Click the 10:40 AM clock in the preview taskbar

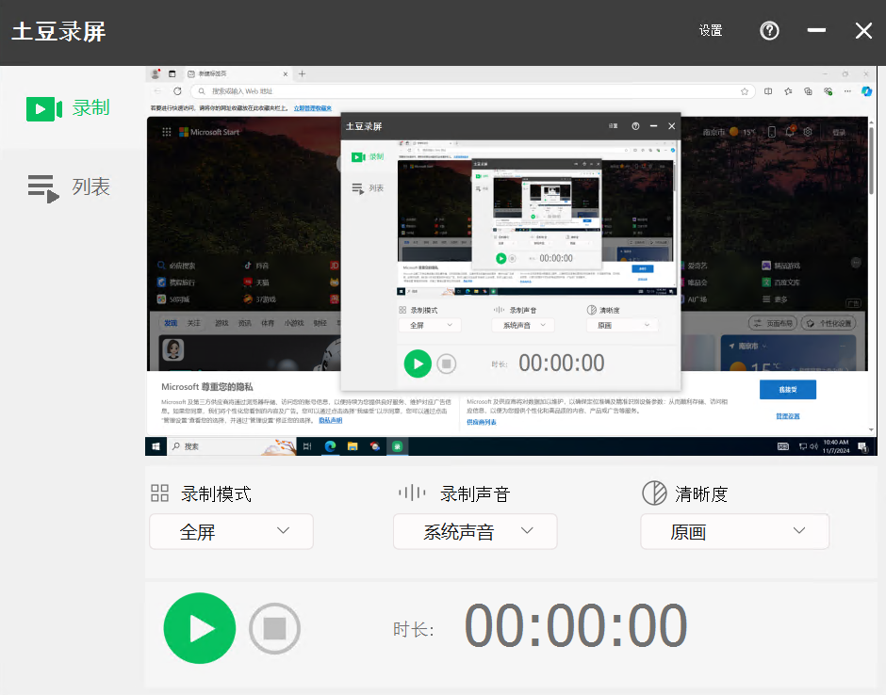click(x=836, y=446)
